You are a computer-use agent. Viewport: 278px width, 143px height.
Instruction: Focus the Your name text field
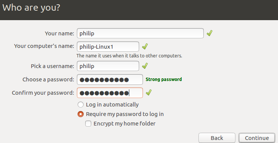(x=140, y=33)
